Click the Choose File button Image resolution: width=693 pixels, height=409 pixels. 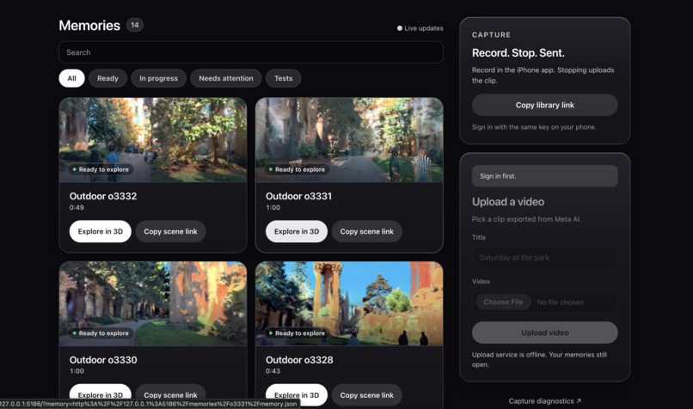pyautogui.click(x=503, y=302)
